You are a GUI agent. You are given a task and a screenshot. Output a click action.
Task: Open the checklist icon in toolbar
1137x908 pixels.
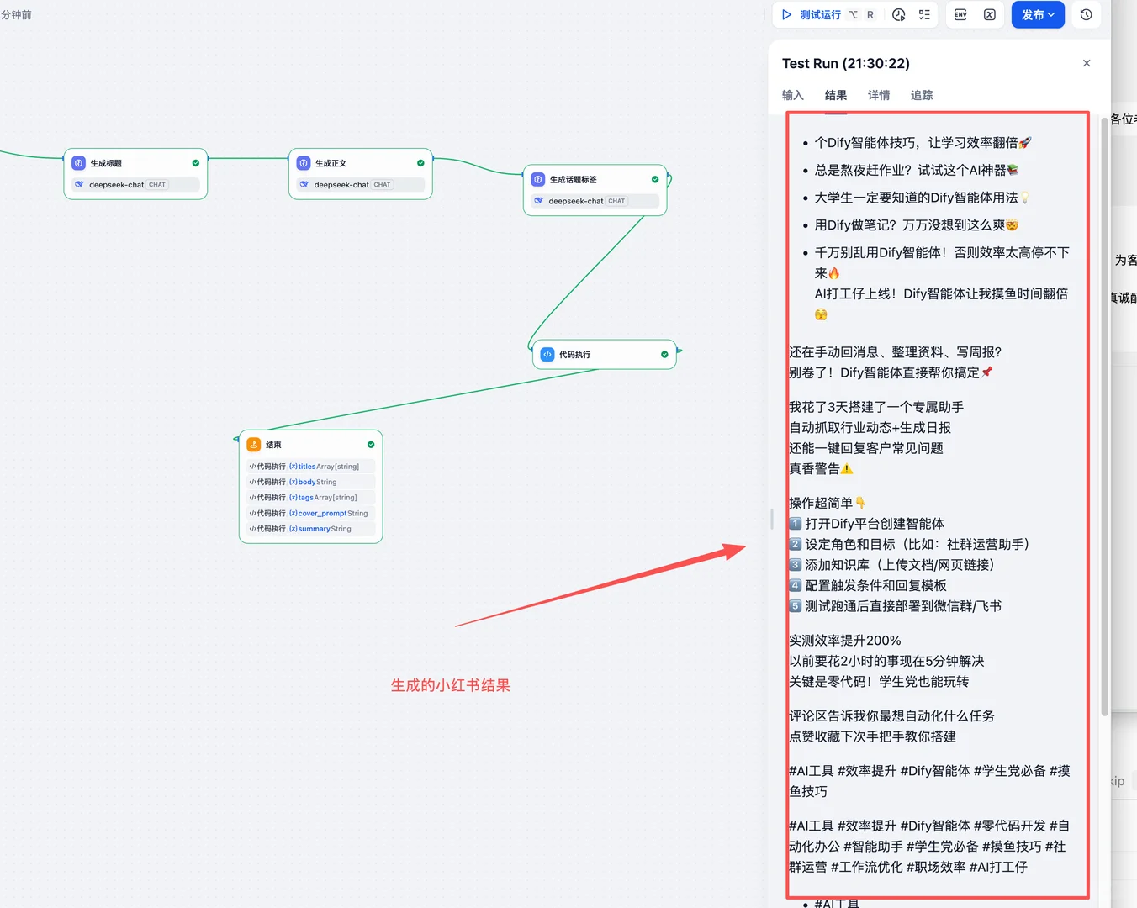pos(924,15)
